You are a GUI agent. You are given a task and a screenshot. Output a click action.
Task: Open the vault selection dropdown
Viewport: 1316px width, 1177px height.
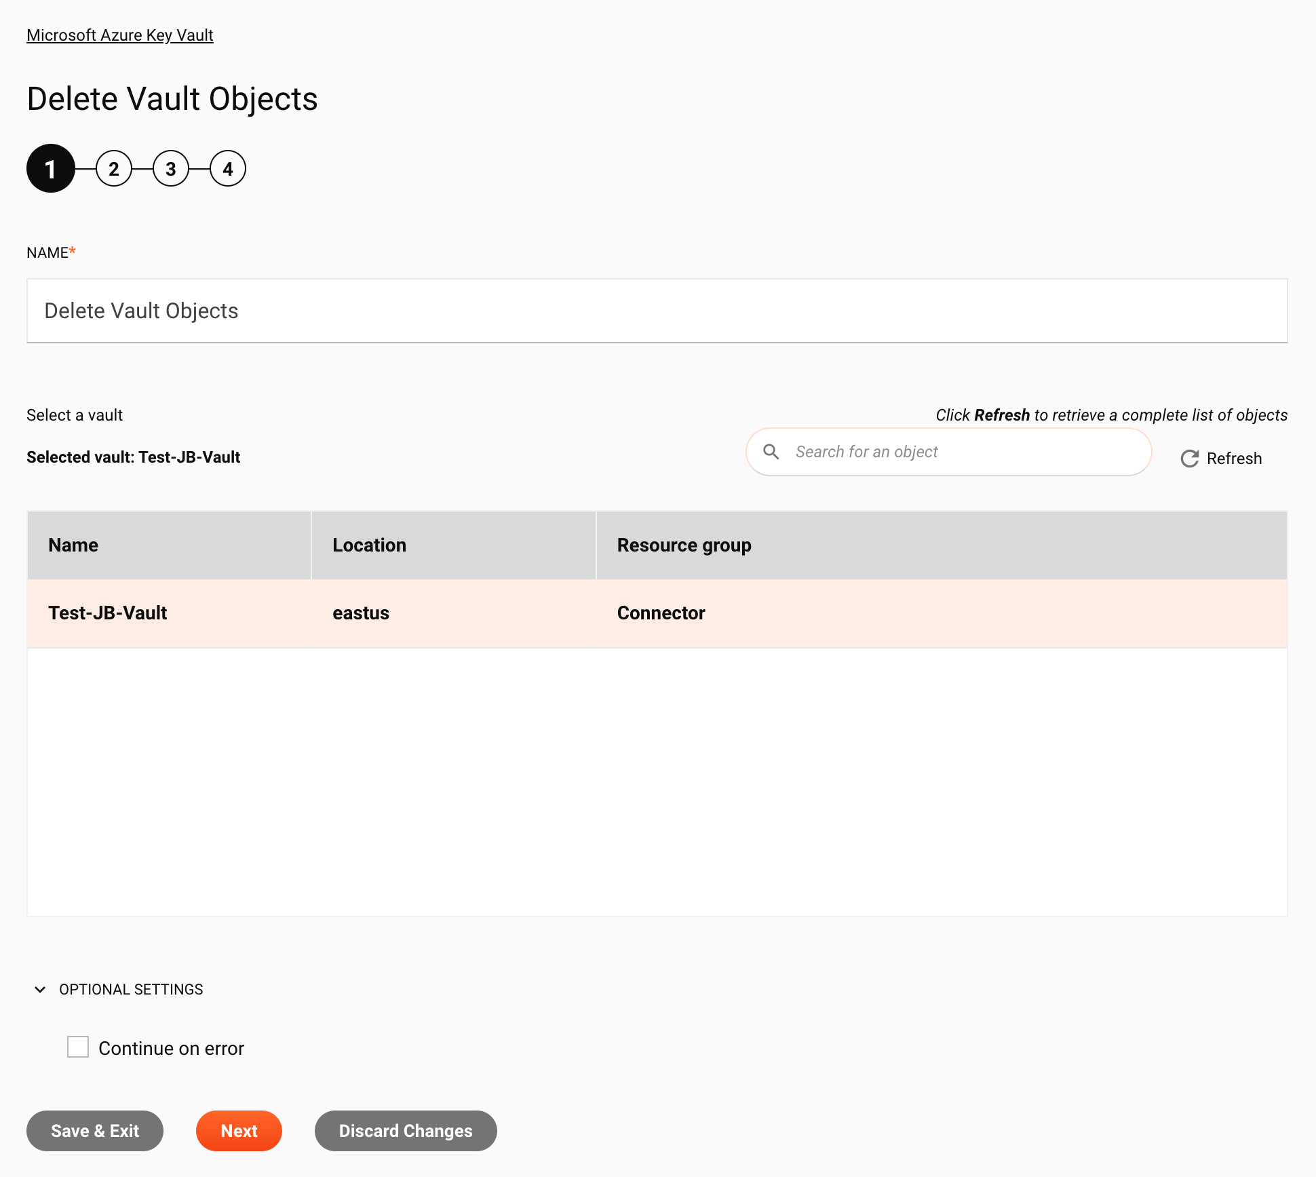(x=74, y=414)
